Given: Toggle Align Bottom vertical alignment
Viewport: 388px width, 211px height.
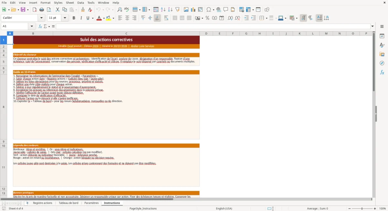Looking at the screenshot, I should (x=157, y=18).
